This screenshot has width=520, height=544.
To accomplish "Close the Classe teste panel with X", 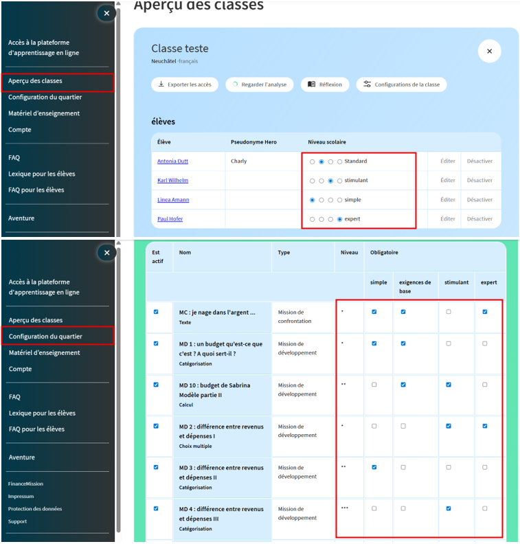I will (x=489, y=52).
